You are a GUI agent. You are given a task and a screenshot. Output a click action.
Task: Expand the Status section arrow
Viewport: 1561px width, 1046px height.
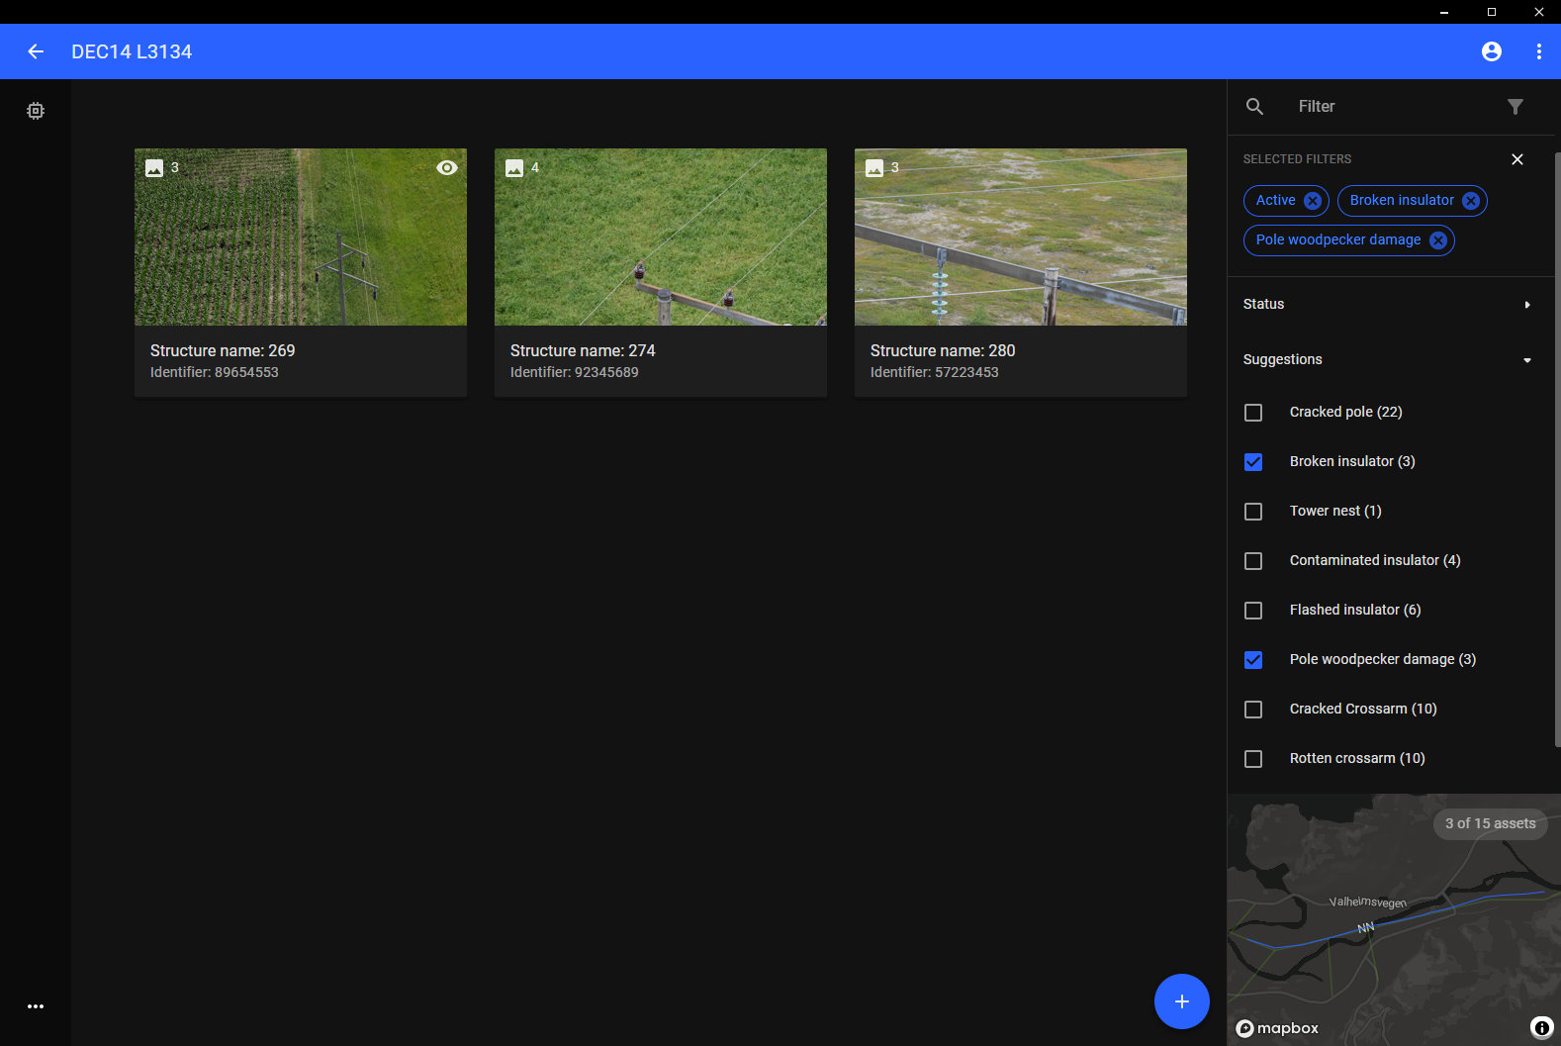1527,305
